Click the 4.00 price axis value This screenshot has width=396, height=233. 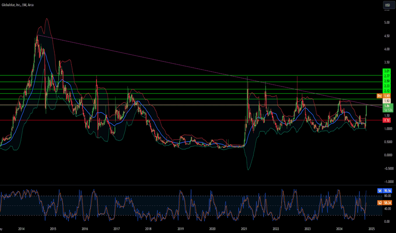click(x=387, y=49)
